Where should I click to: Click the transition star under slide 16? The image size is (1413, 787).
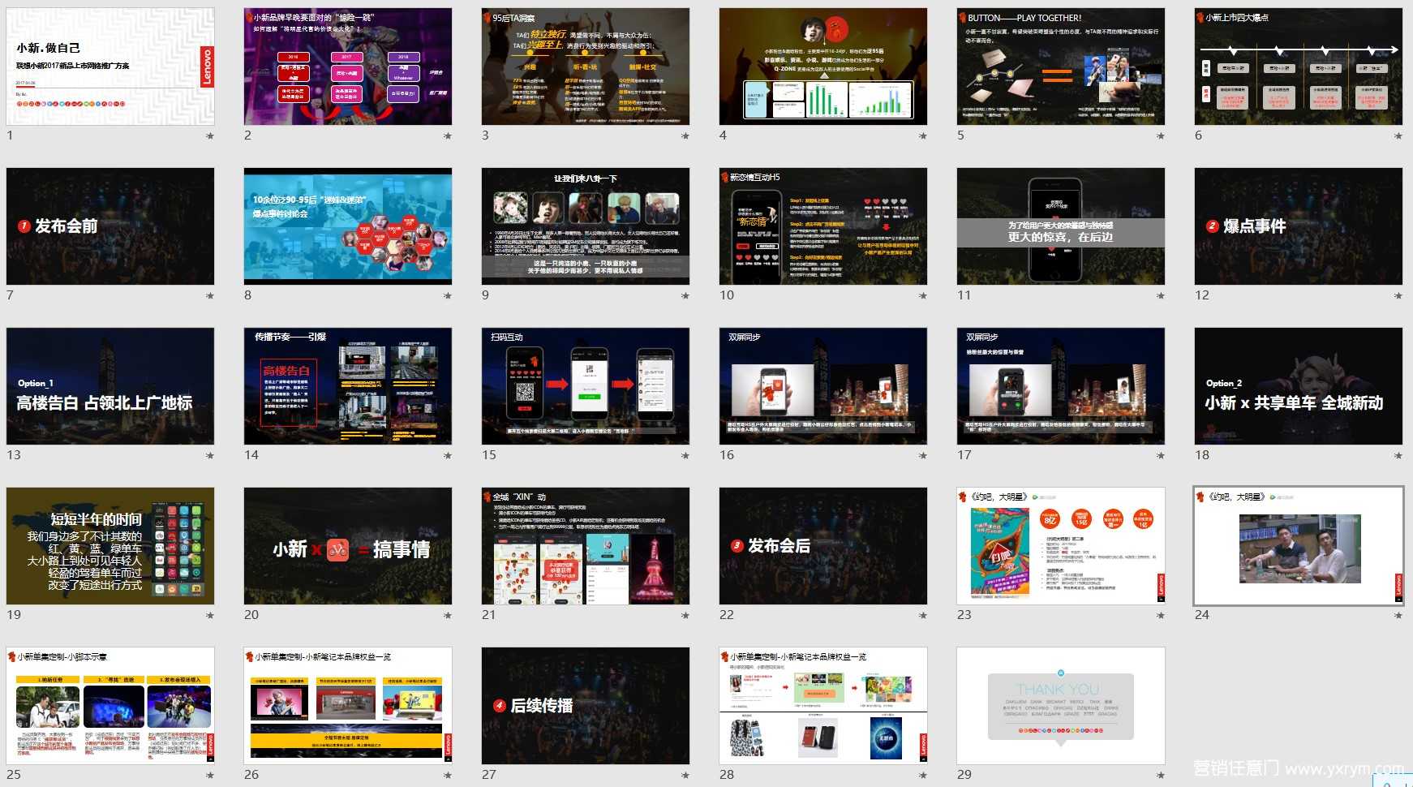923,456
